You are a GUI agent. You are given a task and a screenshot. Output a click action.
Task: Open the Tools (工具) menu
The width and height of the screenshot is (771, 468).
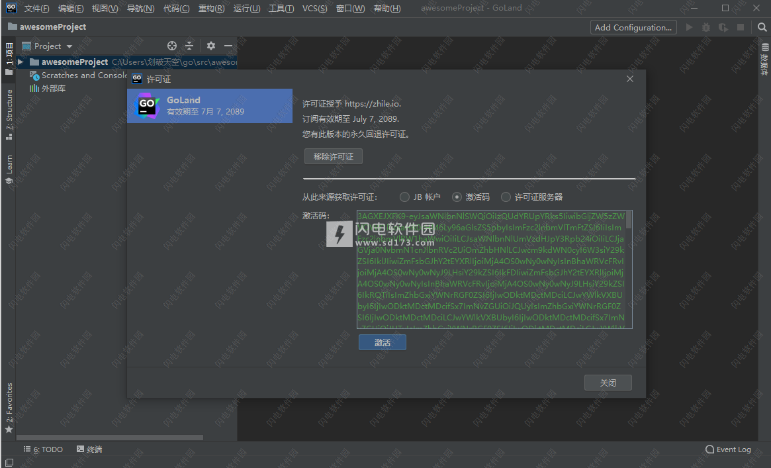281,9
